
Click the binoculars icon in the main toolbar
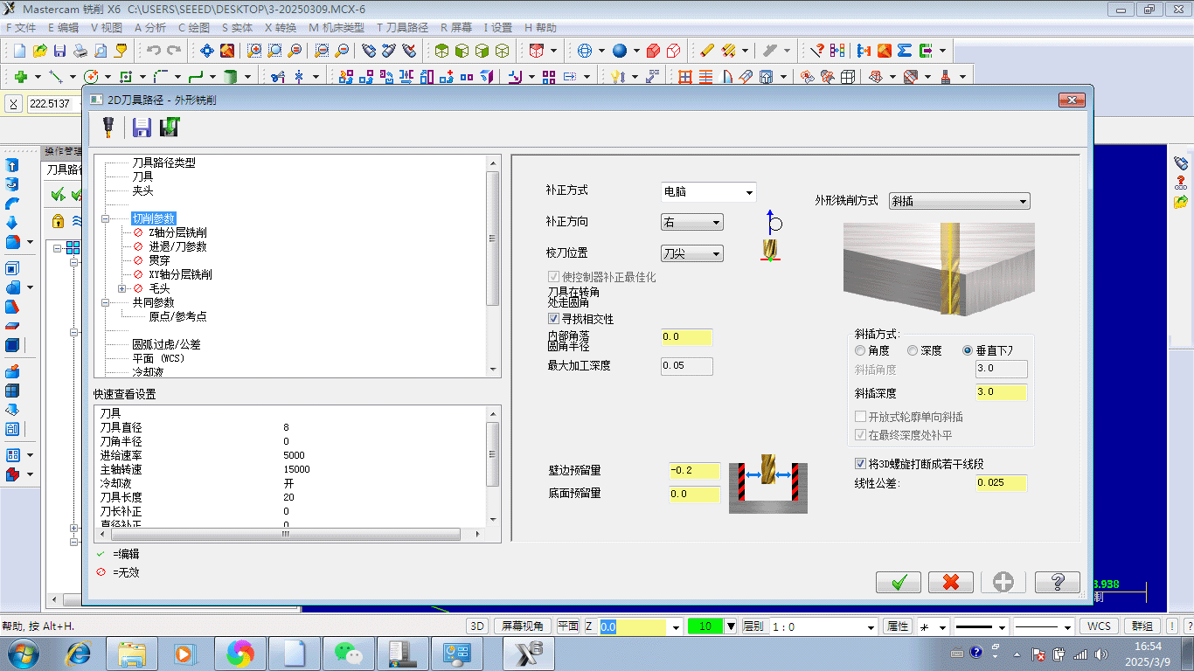368,51
